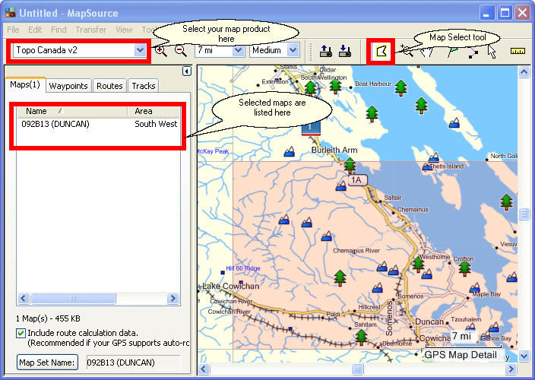
Task: Select the Map Select tool
Action: click(381, 52)
